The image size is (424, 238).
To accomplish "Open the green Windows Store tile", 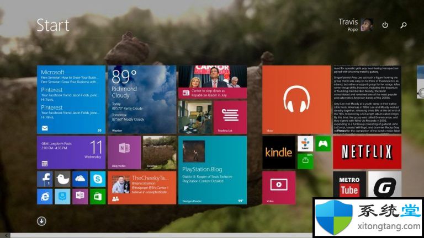I will [98, 197].
